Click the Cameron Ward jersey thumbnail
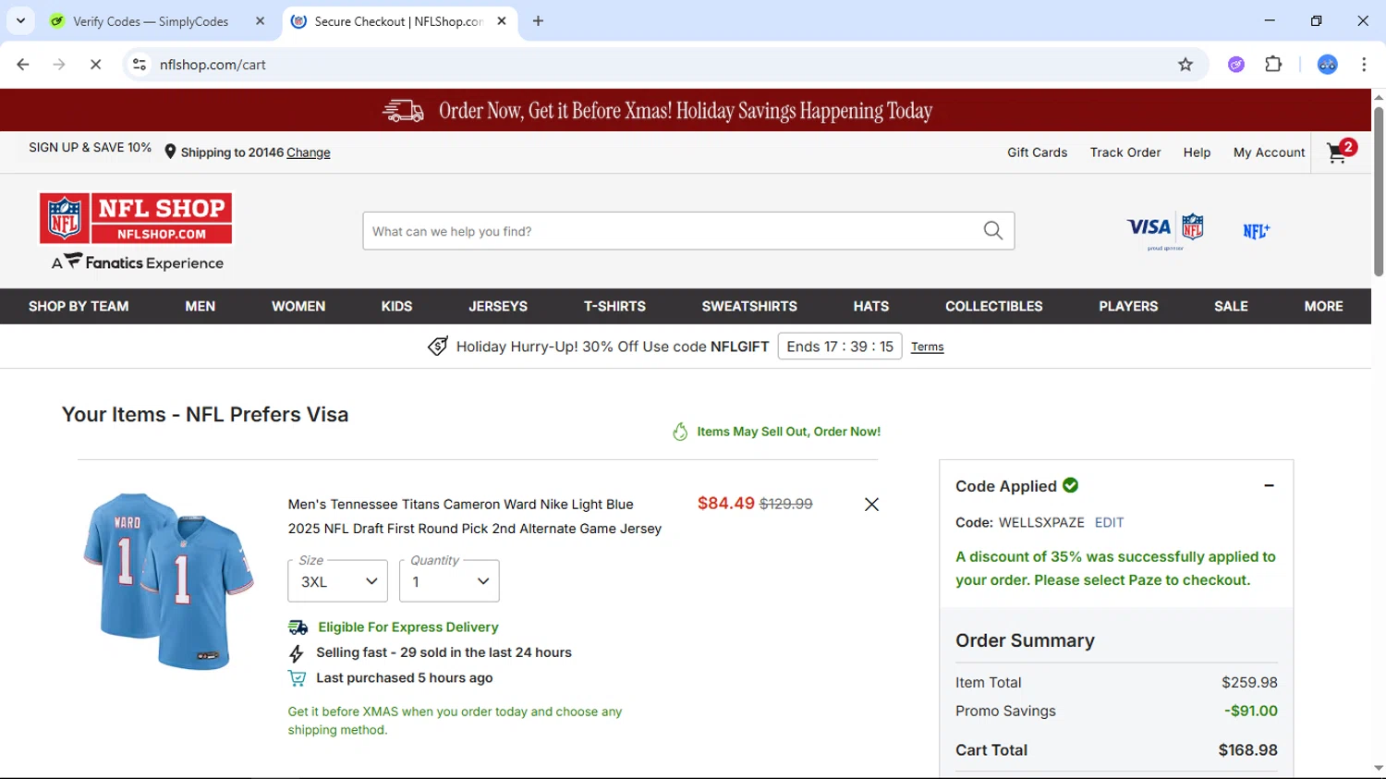This screenshot has height=779, width=1386. coord(168,581)
